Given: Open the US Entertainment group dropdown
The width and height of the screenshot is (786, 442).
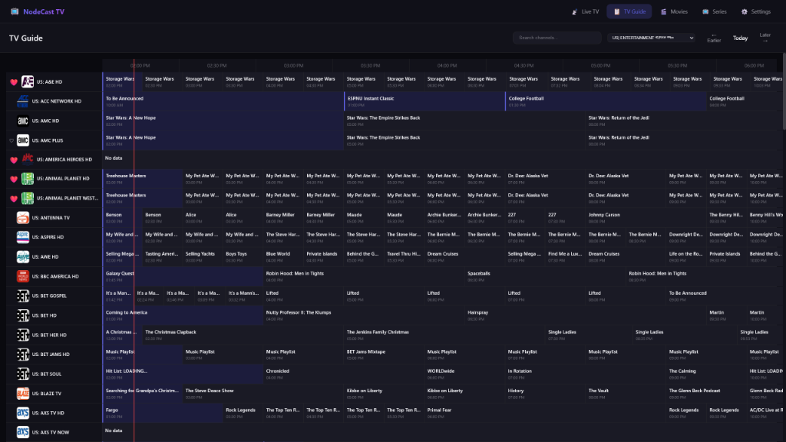Looking at the screenshot, I should coord(651,38).
